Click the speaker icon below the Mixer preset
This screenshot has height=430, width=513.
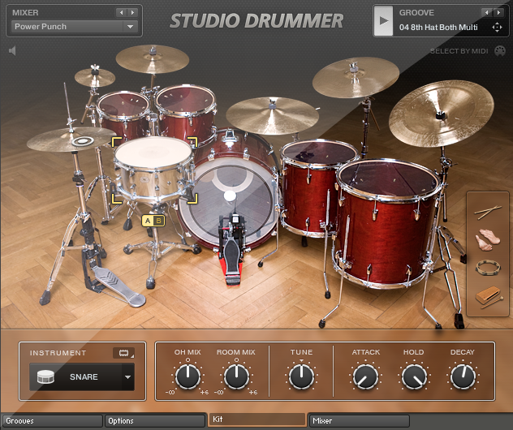pyautogui.click(x=13, y=51)
